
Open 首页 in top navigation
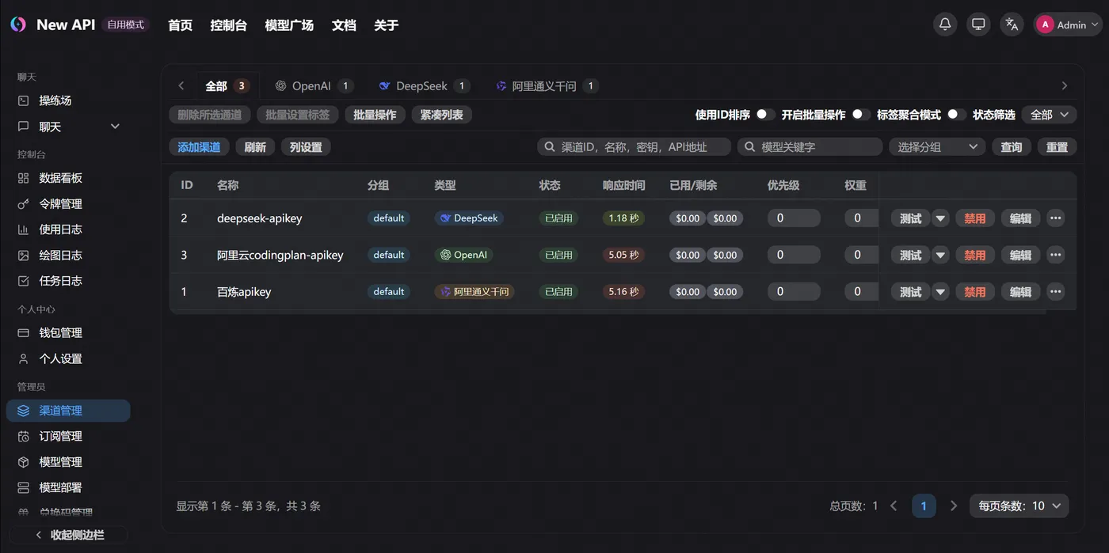[x=180, y=25]
